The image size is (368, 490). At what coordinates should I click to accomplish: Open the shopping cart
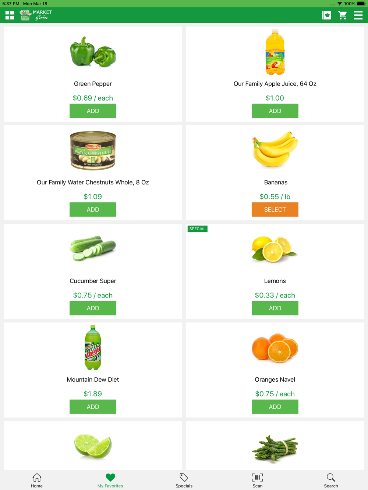click(343, 15)
